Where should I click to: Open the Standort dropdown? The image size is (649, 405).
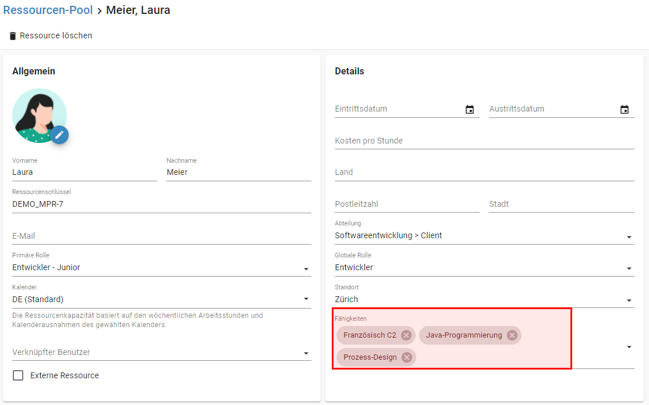click(x=629, y=300)
